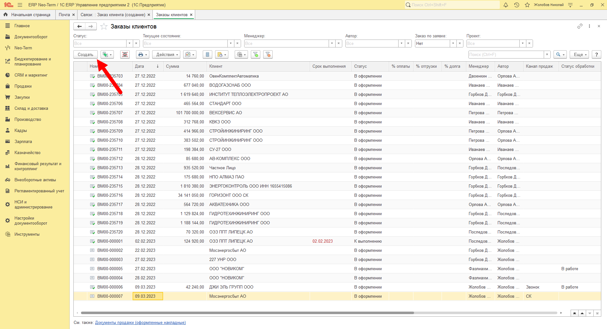
Task: Go back with the left arrow button
Action: [x=79, y=26]
